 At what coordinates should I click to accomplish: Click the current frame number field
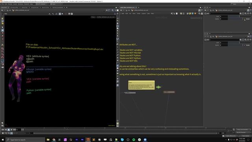tap(18, 130)
